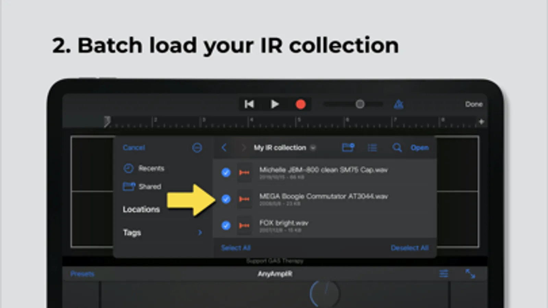Click Select All
The width and height of the screenshot is (548, 308).
pos(236,247)
